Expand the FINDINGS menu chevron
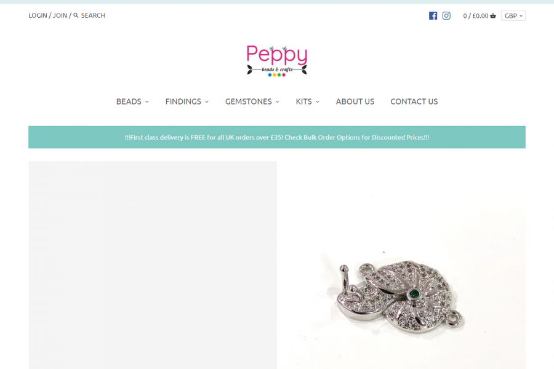The width and height of the screenshot is (554, 369). click(x=207, y=101)
